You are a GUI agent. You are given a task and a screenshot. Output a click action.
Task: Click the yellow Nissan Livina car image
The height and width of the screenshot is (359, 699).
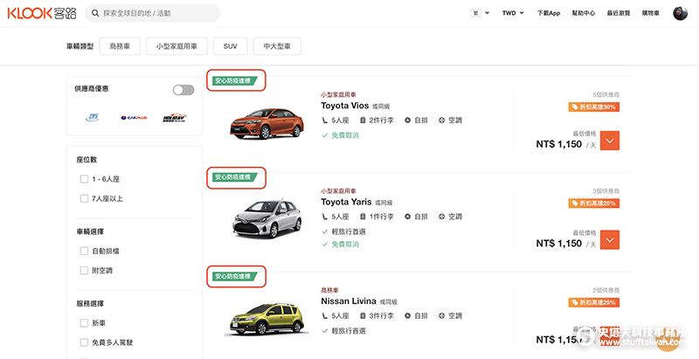click(x=266, y=319)
